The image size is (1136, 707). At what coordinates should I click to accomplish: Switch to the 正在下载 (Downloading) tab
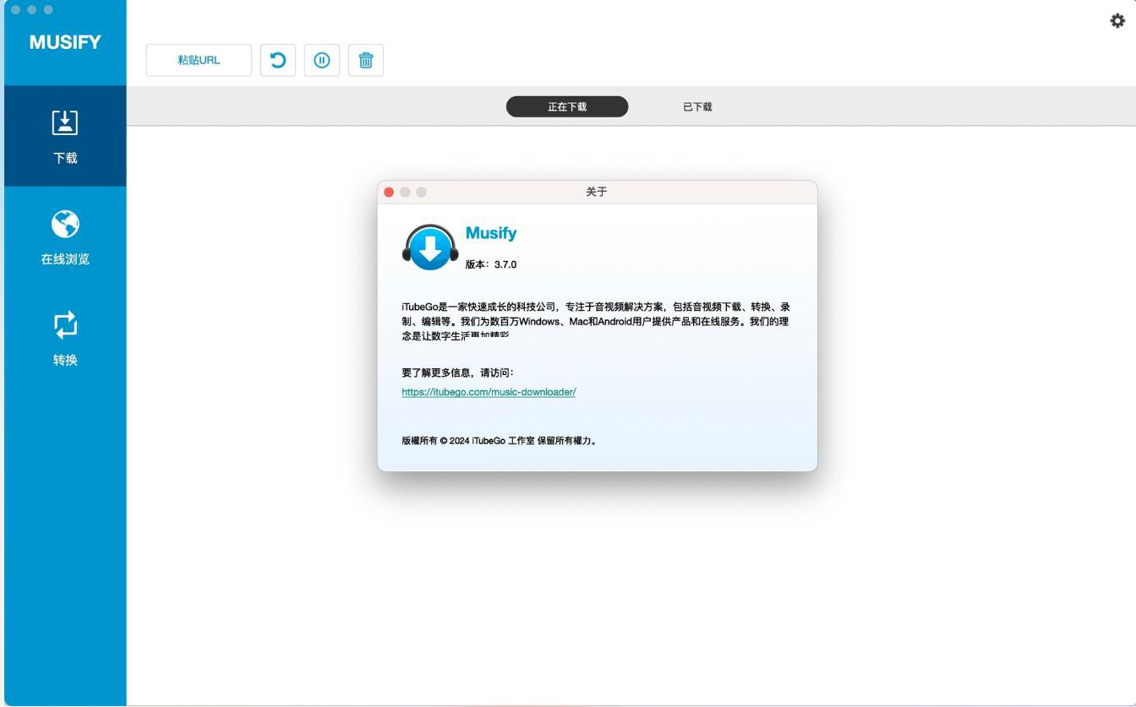click(x=567, y=106)
